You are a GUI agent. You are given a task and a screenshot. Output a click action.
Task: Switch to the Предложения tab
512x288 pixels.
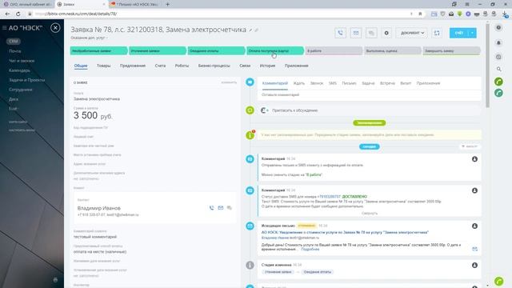point(133,66)
